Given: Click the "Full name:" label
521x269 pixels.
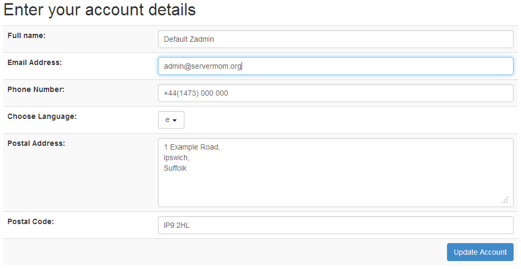Looking at the screenshot, I should click(26, 35).
